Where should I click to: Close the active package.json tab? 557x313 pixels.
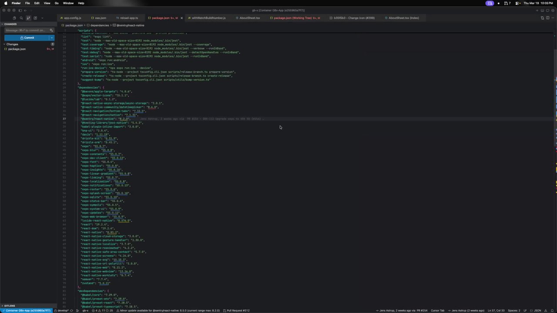[x=181, y=18]
